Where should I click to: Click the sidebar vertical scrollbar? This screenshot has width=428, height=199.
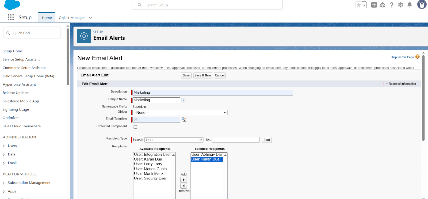68,56
